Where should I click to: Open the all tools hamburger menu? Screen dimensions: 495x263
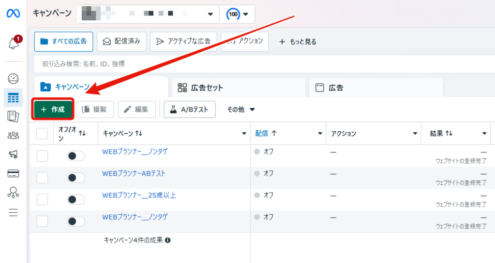click(x=14, y=212)
